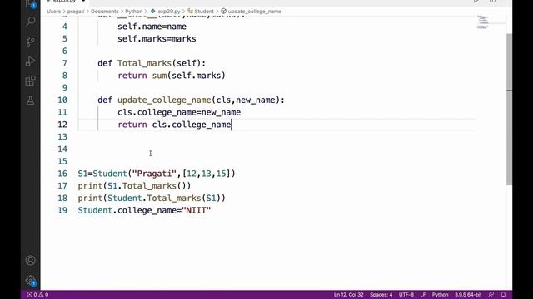Click the Users breadcrumb

pos(53,12)
